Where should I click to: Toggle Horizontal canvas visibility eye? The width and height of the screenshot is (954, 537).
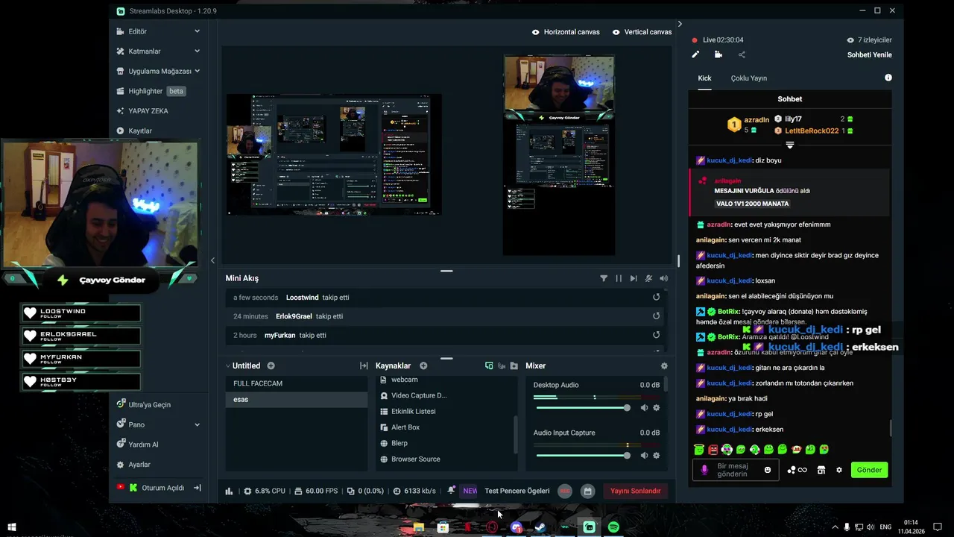coord(536,32)
